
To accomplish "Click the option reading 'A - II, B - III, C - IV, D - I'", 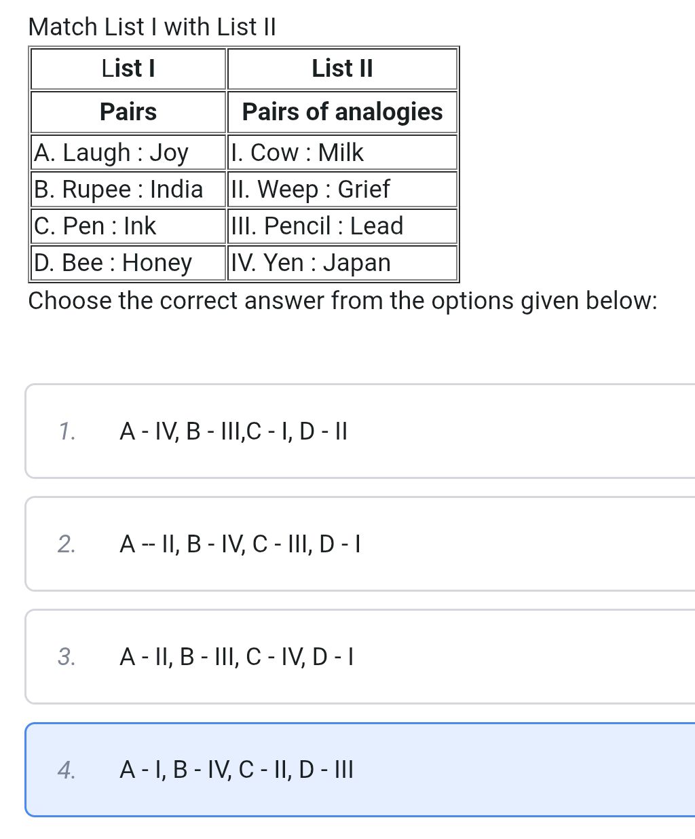I will (237, 656).
